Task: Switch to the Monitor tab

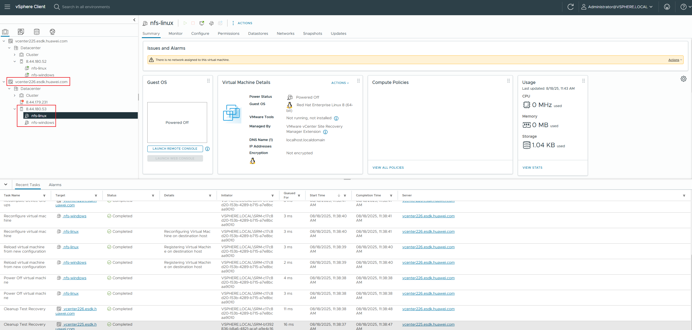Action: pyautogui.click(x=175, y=33)
